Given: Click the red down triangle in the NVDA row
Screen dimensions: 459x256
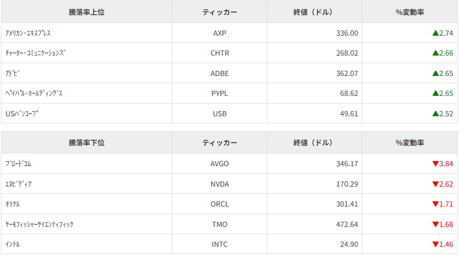Looking at the screenshot, I should (435, 184).
